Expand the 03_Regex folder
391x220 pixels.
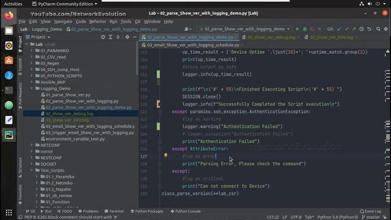[x=32, y=64]
